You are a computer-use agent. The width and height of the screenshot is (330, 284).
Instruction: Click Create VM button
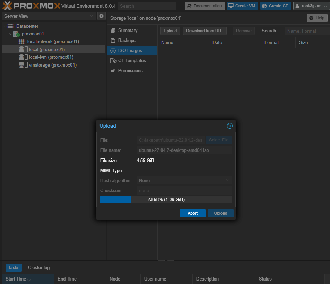(x=242, y=6)
